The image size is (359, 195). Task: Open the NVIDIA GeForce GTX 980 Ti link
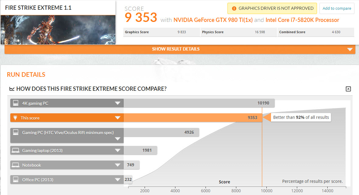point(213,20)
